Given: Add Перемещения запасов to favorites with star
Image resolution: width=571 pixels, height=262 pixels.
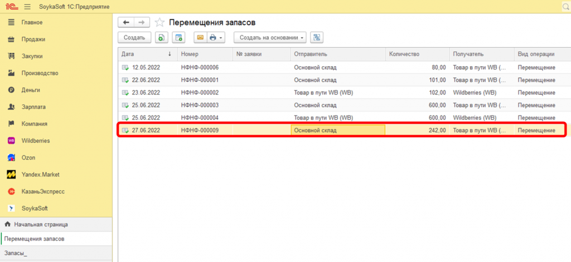Looking at the screenshot, I should [160, 23].
